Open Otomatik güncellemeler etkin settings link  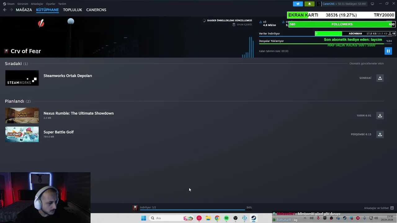click(367, 63)
